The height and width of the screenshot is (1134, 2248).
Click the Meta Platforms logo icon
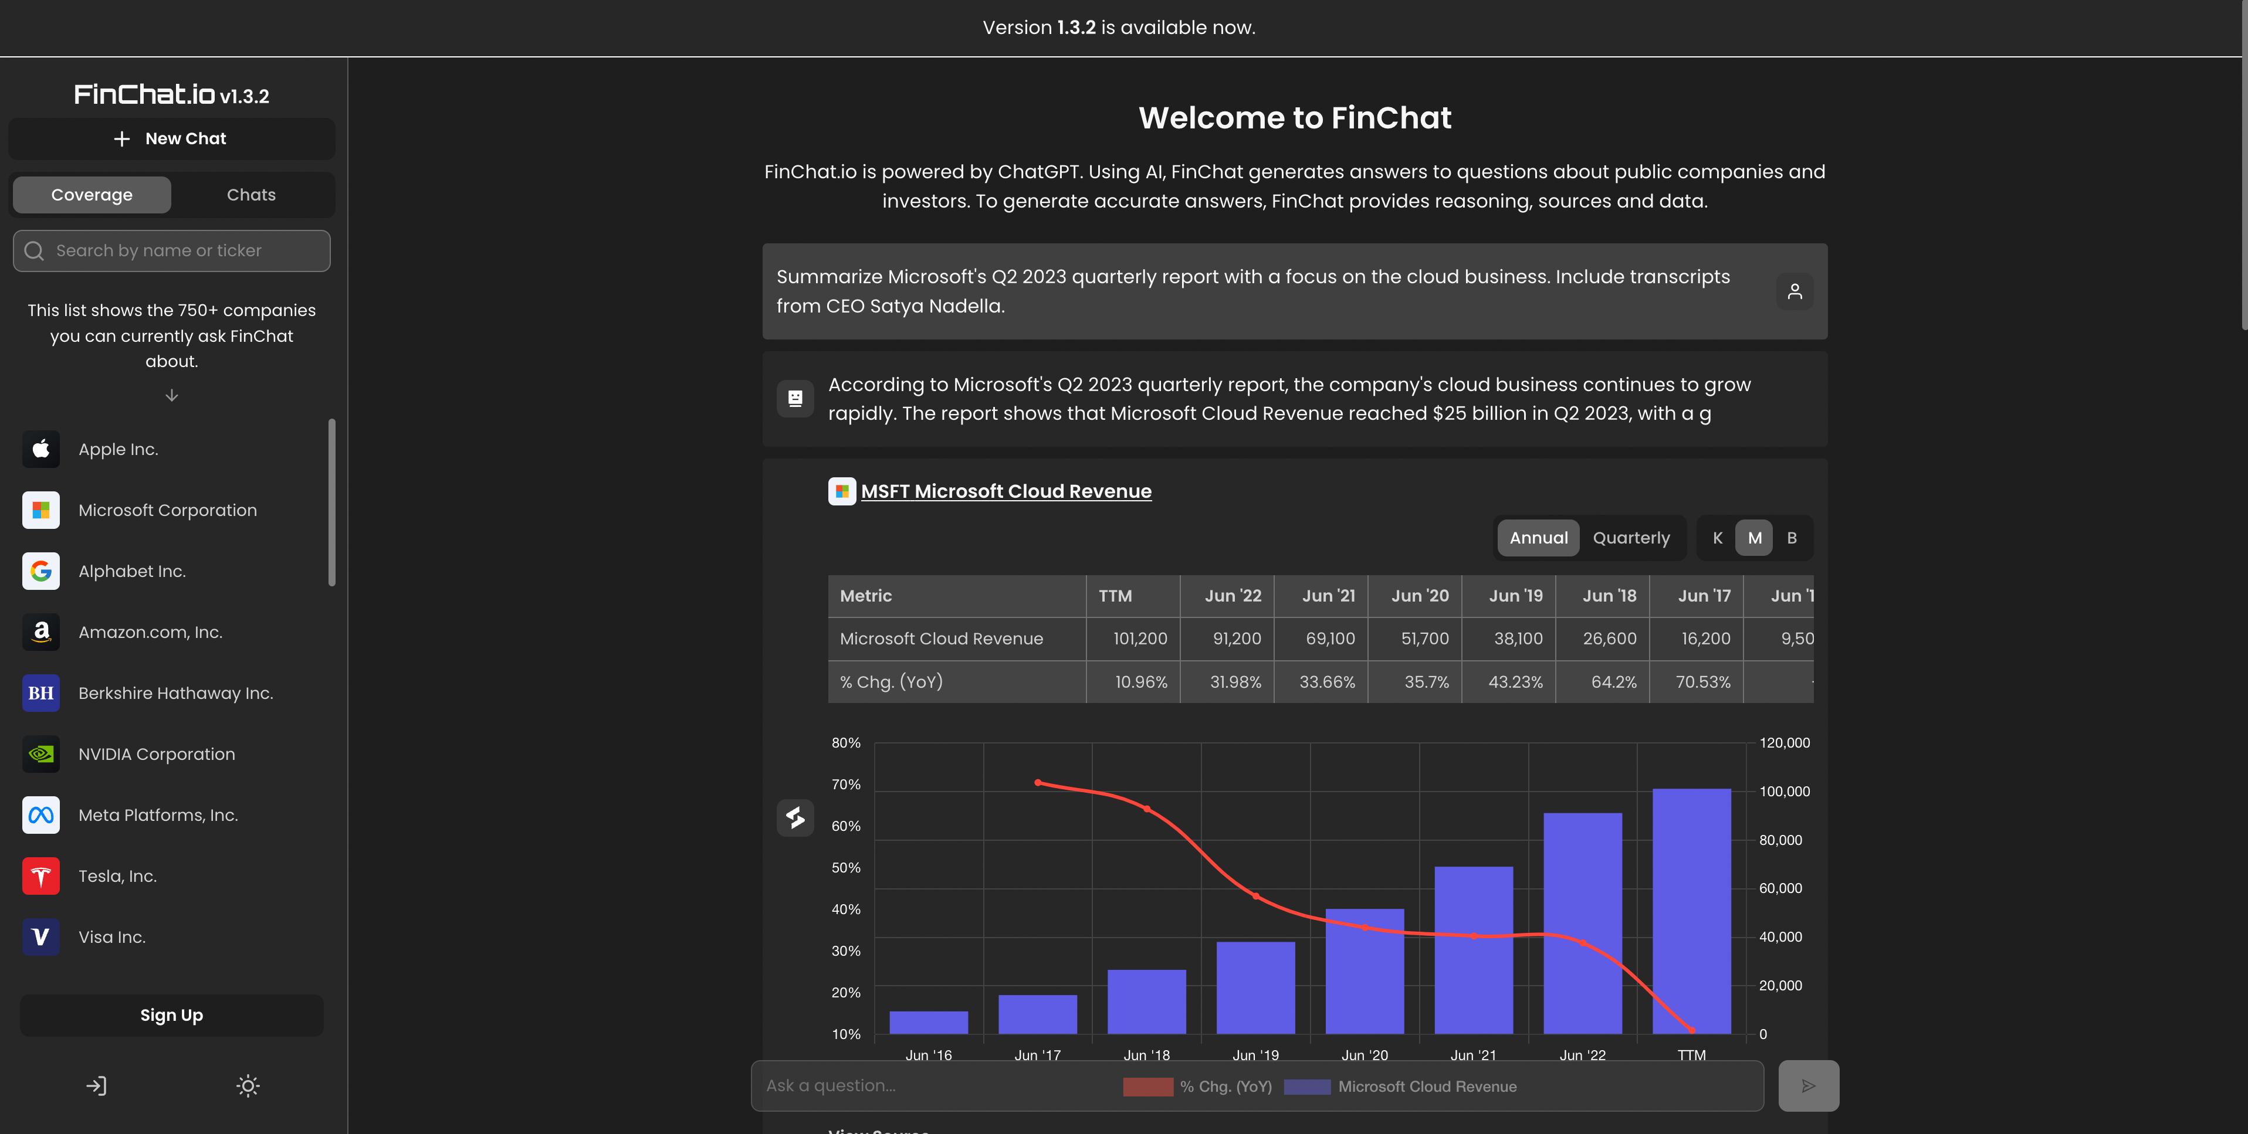click(x=41, y=815)
